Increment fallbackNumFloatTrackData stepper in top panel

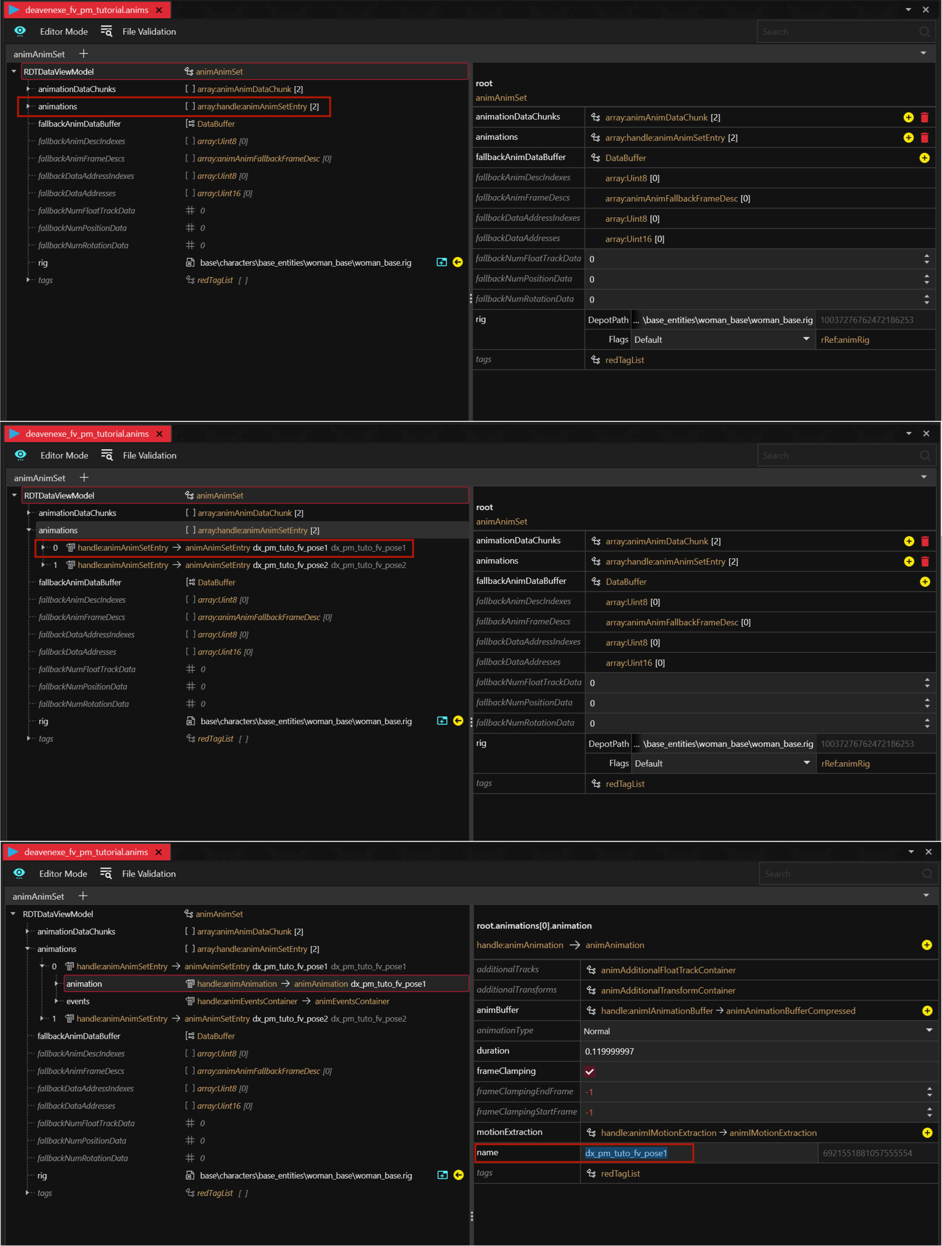(x=927, y=256)
